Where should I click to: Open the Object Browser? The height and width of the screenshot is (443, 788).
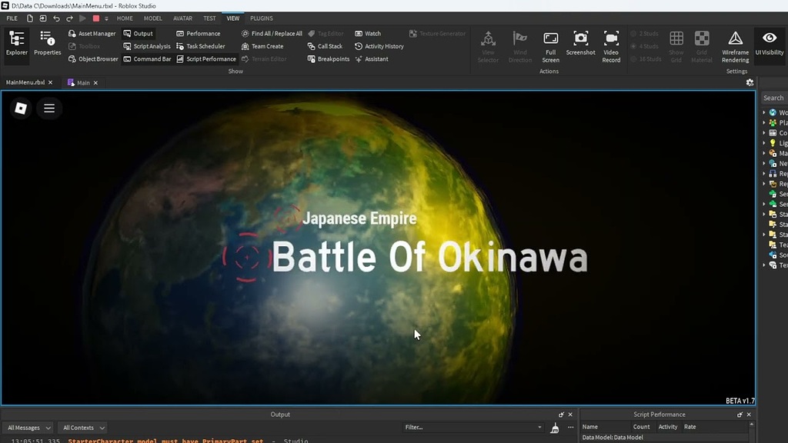94,58
